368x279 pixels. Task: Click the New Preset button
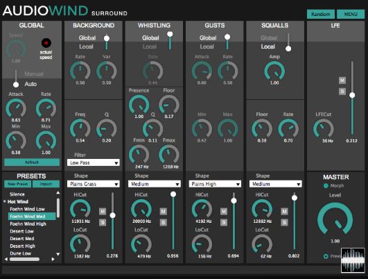pyautogui.click(x=18, y=184)
